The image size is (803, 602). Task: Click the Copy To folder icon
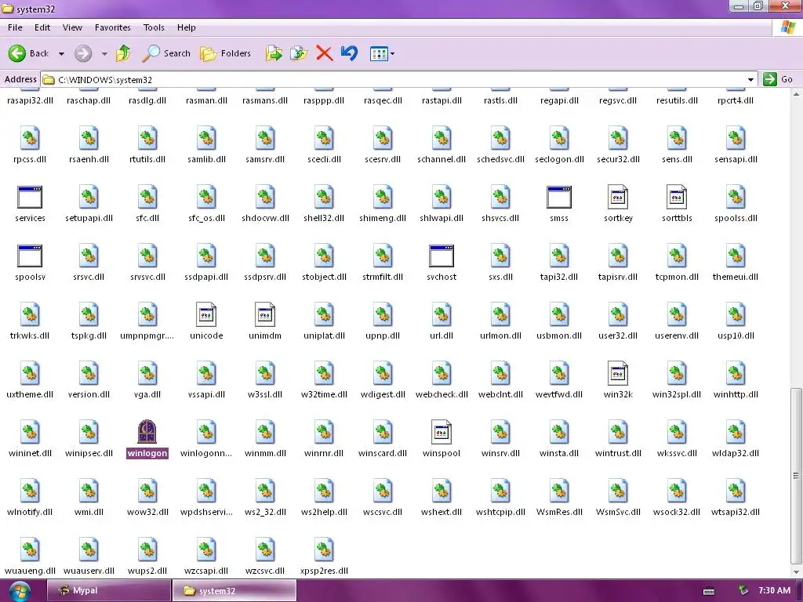(299, 53)
